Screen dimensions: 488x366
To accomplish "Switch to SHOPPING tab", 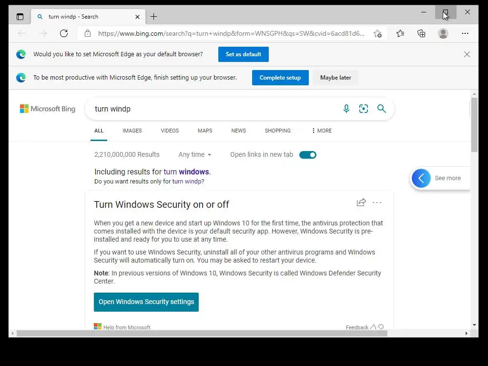I will pos(278,131).
